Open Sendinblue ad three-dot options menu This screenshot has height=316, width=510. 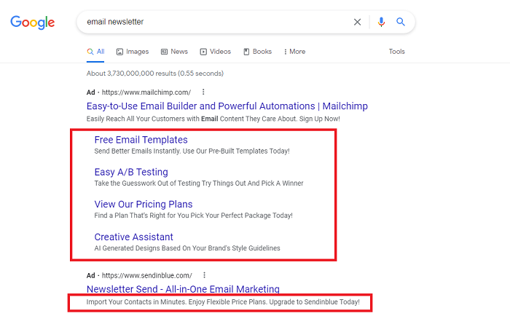pos(205,275)
